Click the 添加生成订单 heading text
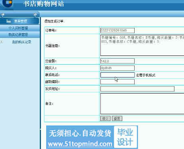Image resolution: width=184 pixels, height=149 pixels. click(54, 21)
